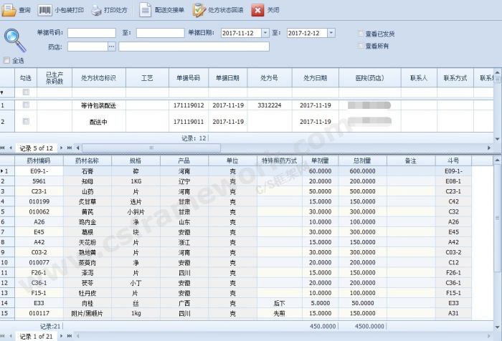This screenshot has width=502, height=341.
Task: Click the 单据号码 input field
Action: [x=91, y=33]
